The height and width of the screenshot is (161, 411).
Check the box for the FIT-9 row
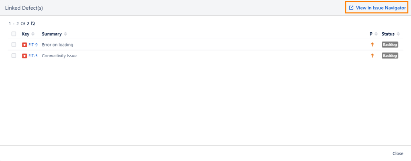click(14, 44)
